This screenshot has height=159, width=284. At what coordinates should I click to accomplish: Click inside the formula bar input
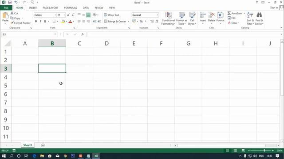tap(183, 34)
